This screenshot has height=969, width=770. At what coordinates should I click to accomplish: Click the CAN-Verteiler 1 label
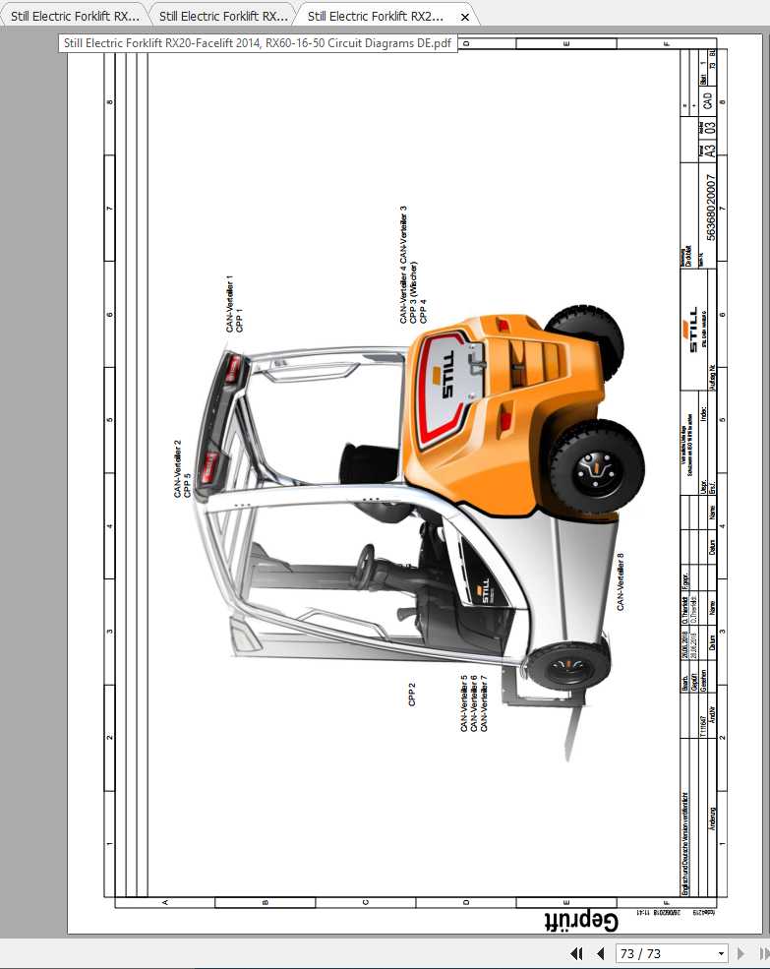(x=229, y=304)
